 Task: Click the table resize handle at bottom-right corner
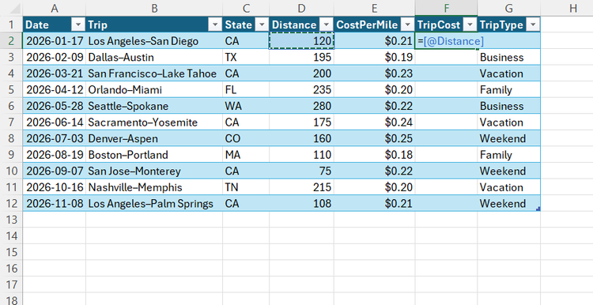click(538, 209)
